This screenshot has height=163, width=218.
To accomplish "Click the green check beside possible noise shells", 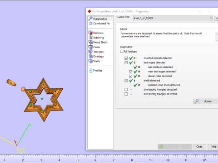I will [135, 85].
